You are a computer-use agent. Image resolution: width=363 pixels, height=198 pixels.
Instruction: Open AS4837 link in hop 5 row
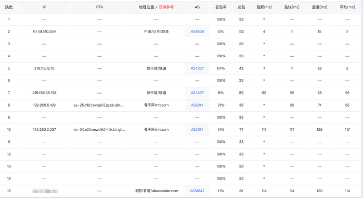[x=197, y=68]
